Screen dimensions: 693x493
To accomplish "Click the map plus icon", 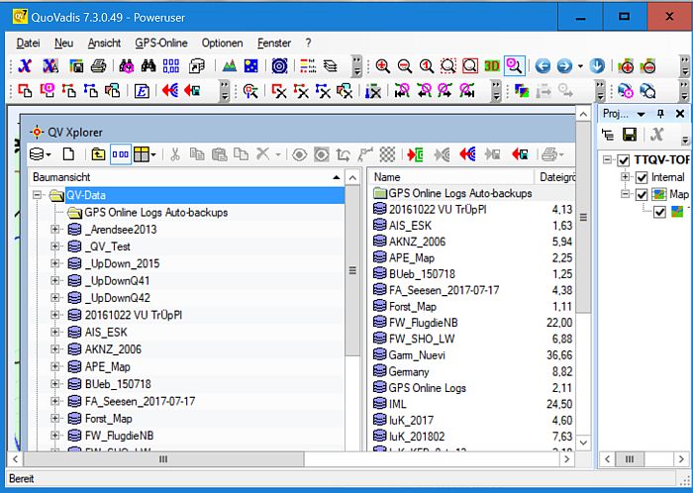I will (x=626, y=66).
